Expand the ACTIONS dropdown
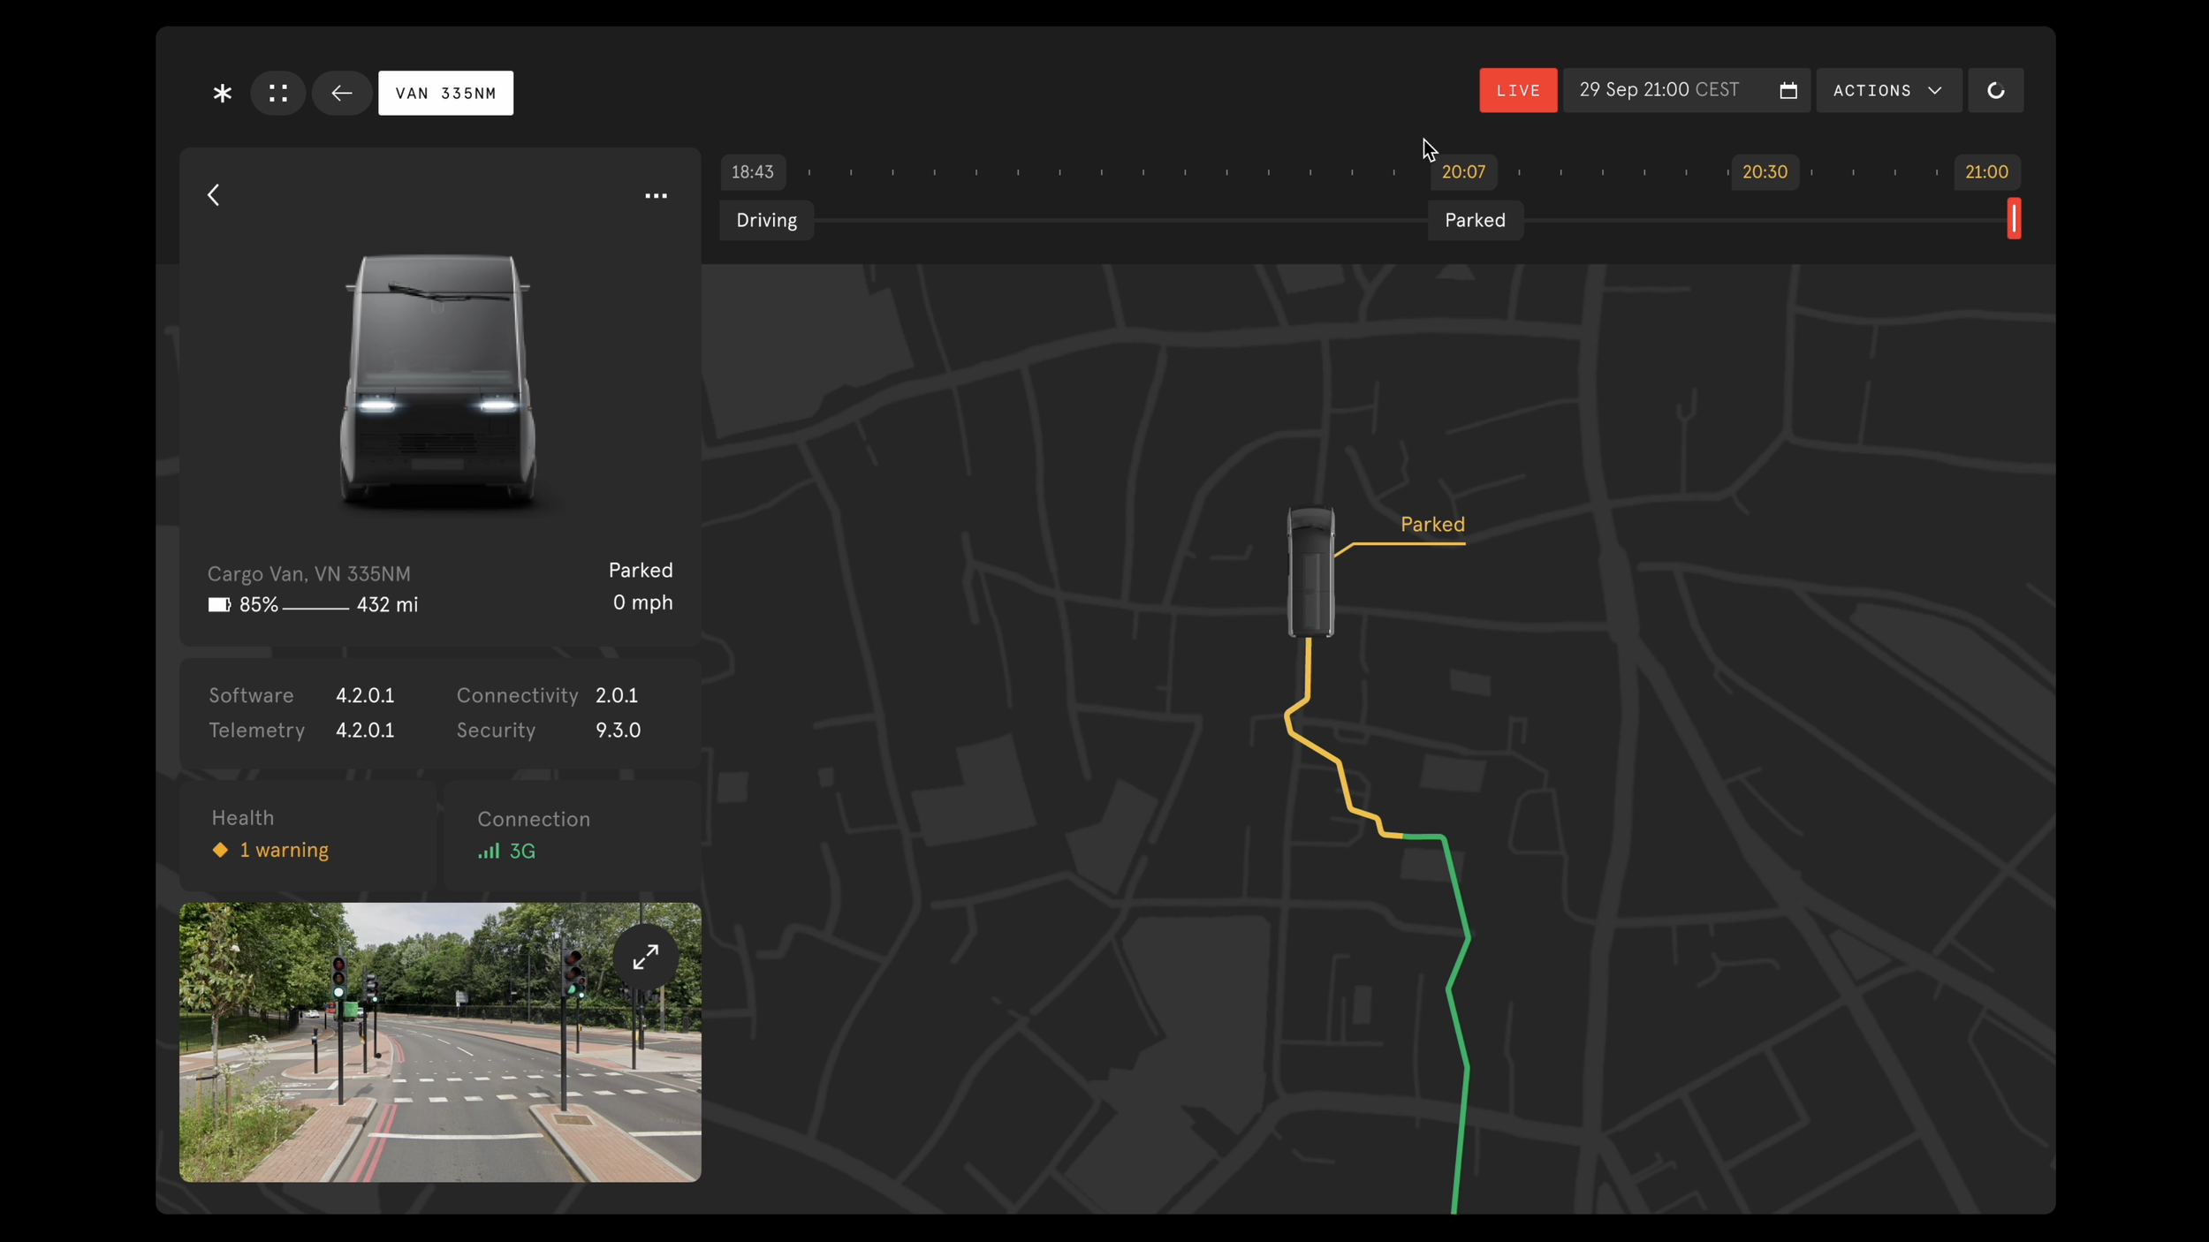This screenshot has width=2209, height=1242. [1887, 91]
